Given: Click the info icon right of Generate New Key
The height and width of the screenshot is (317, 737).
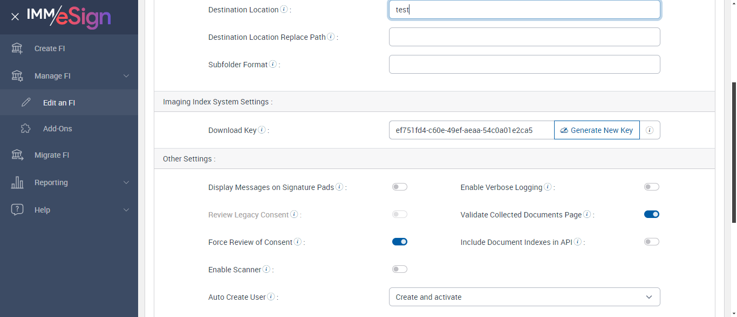Looking at the screenshot, I should pyautogui.click(x=650, y=130).
